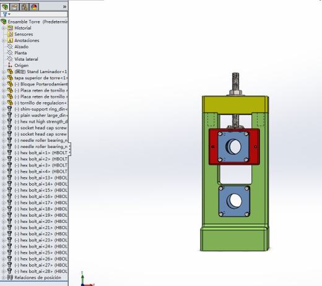The height and width of the screenshot is (286, 322).
Task: Open the tree filter funnel dropdown
Action: point(6,14)
